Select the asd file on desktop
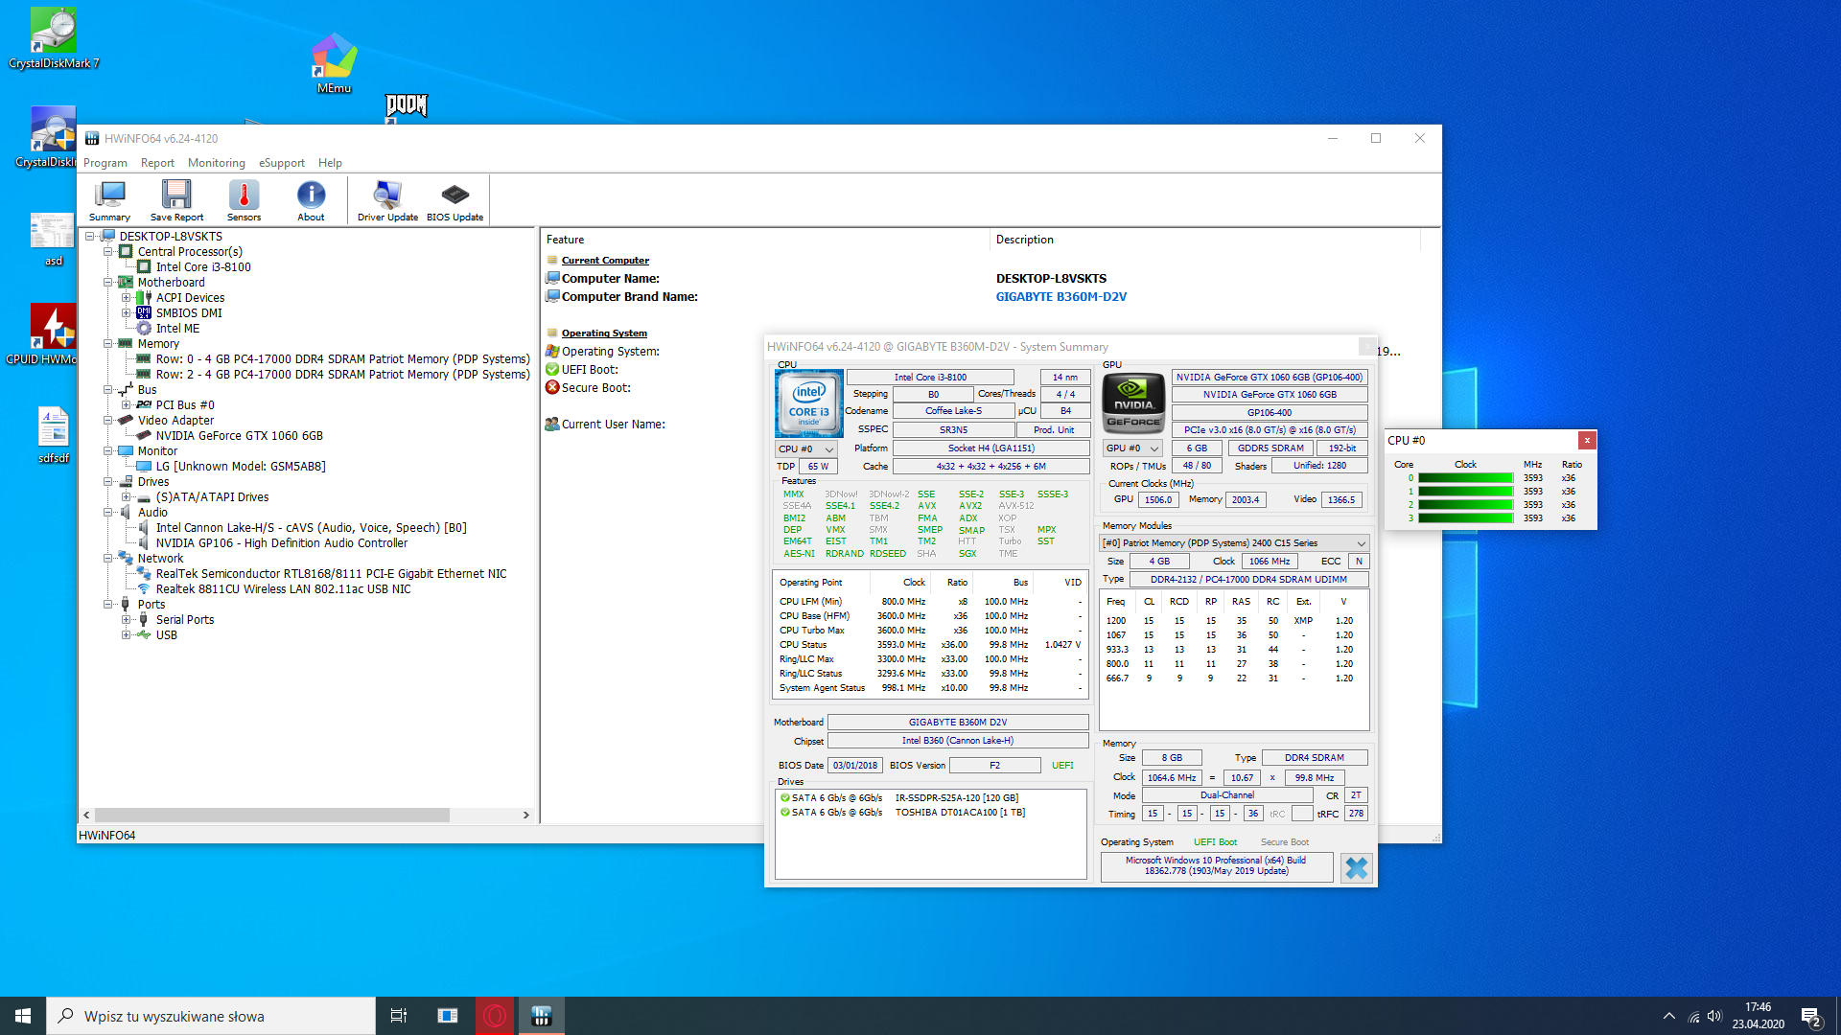Image resolution: width=1841 pixels, height=1035 pixels. tap(53, 240)
